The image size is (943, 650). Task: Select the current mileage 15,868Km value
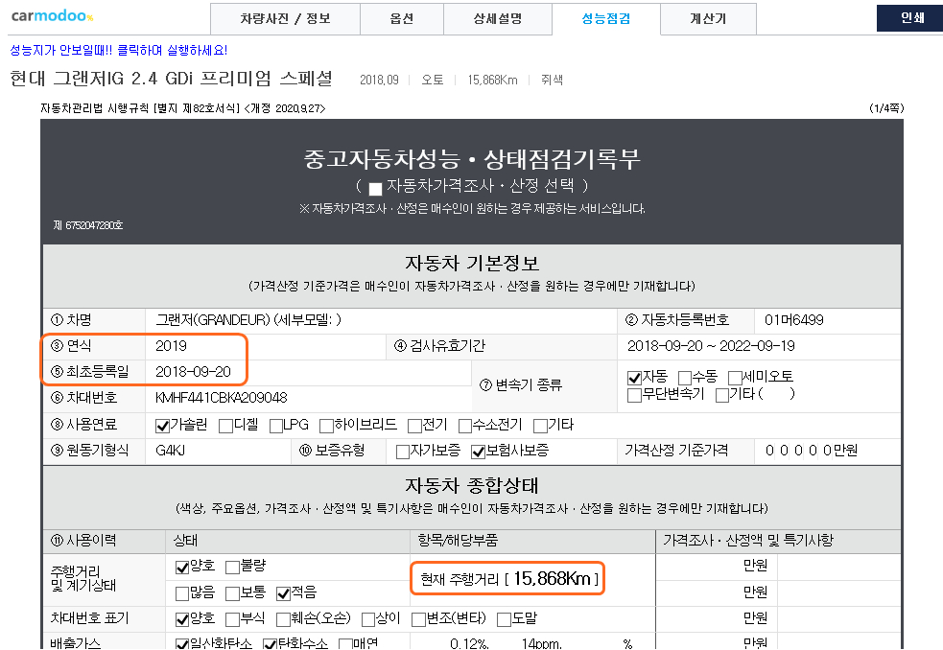click(553, 578)
